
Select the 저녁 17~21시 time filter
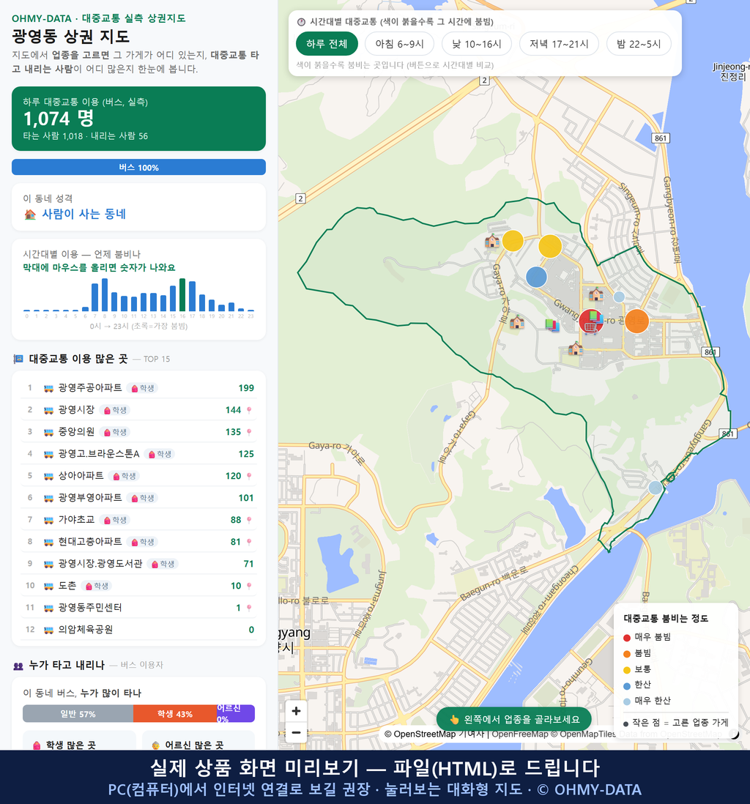point(559,44)
